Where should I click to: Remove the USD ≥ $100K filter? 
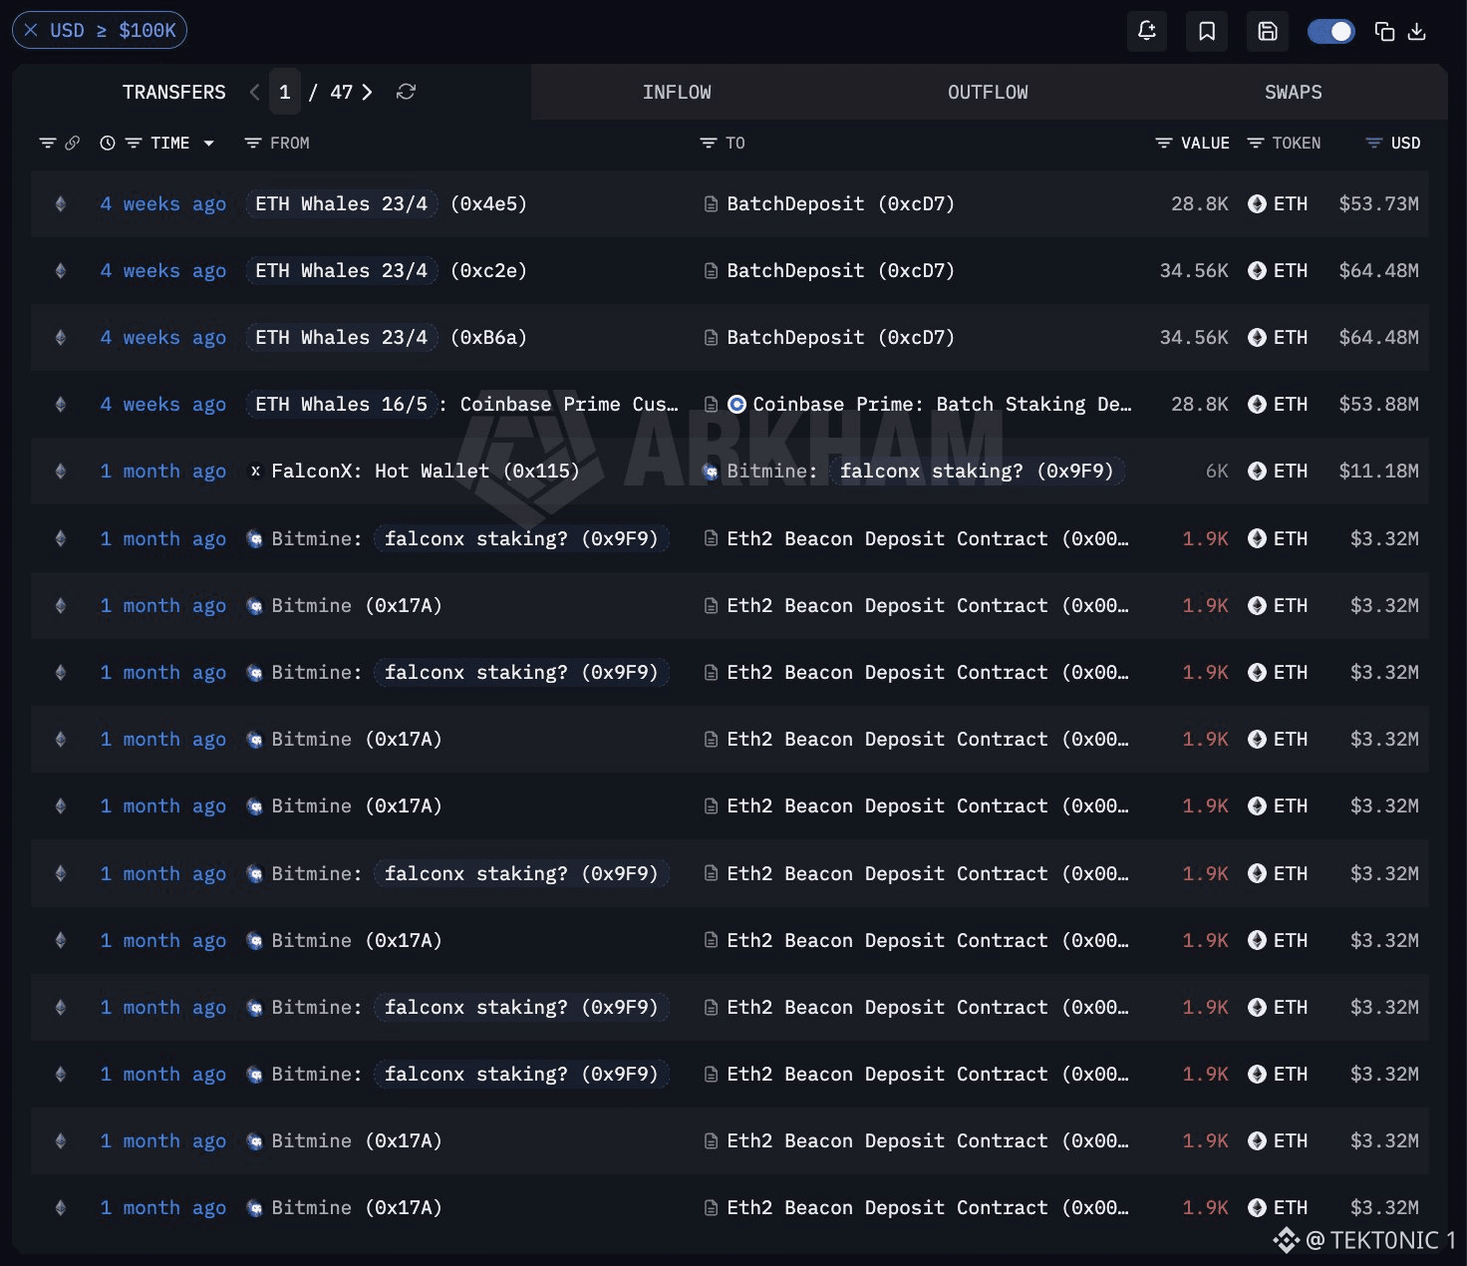pyautogui.click(x=31, y=30)
